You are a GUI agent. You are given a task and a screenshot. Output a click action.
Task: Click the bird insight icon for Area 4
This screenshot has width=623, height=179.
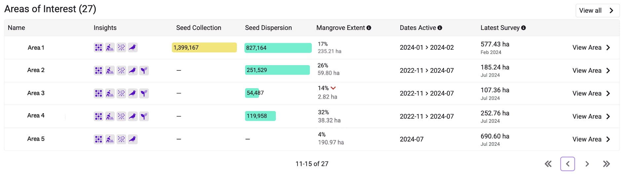[x=132, y=116]
